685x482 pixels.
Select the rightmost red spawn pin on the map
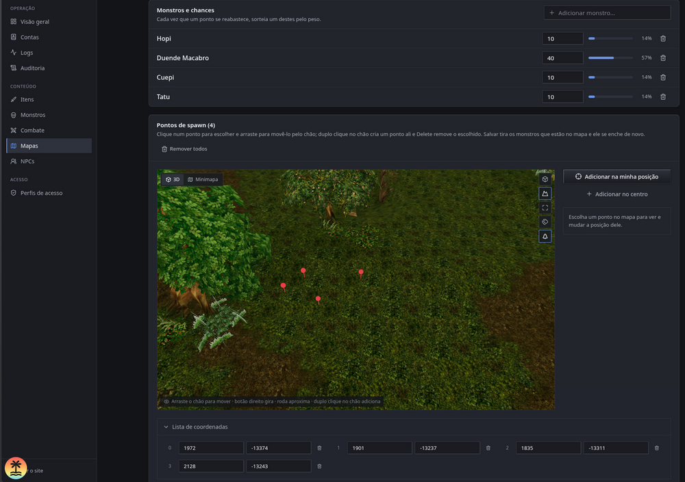[x=361, y=273]
